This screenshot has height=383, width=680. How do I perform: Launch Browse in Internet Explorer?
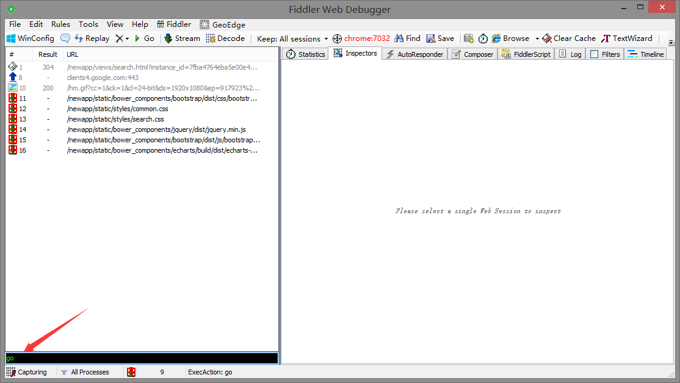[x=510, y=38]
